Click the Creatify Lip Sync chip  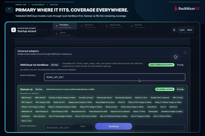pyautogui.click(x=86, y=98)
